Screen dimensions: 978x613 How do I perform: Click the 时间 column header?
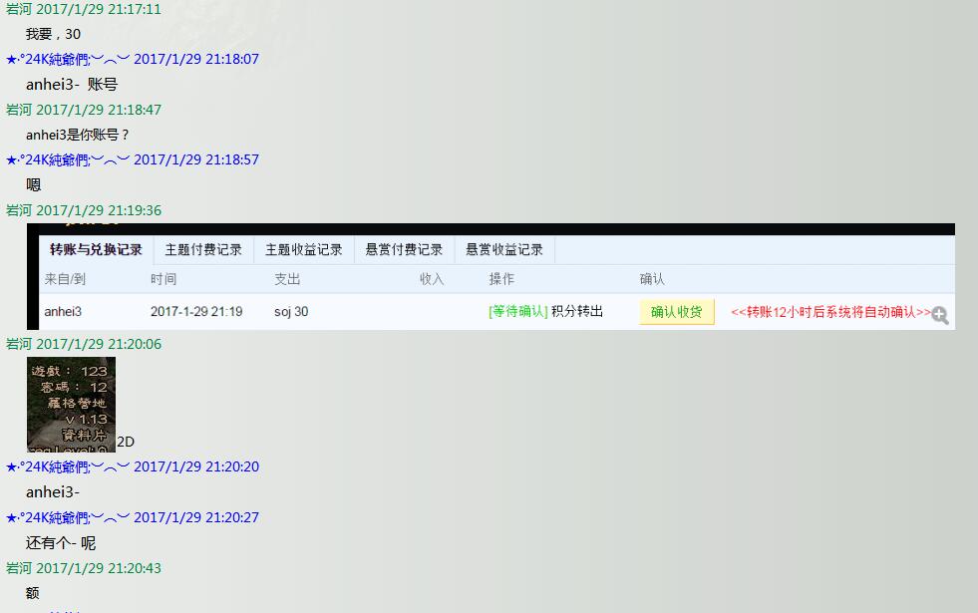[x=163, y=279]
